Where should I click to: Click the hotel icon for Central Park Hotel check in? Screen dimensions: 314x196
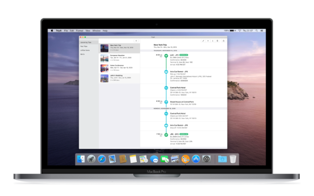click(166, 88)
